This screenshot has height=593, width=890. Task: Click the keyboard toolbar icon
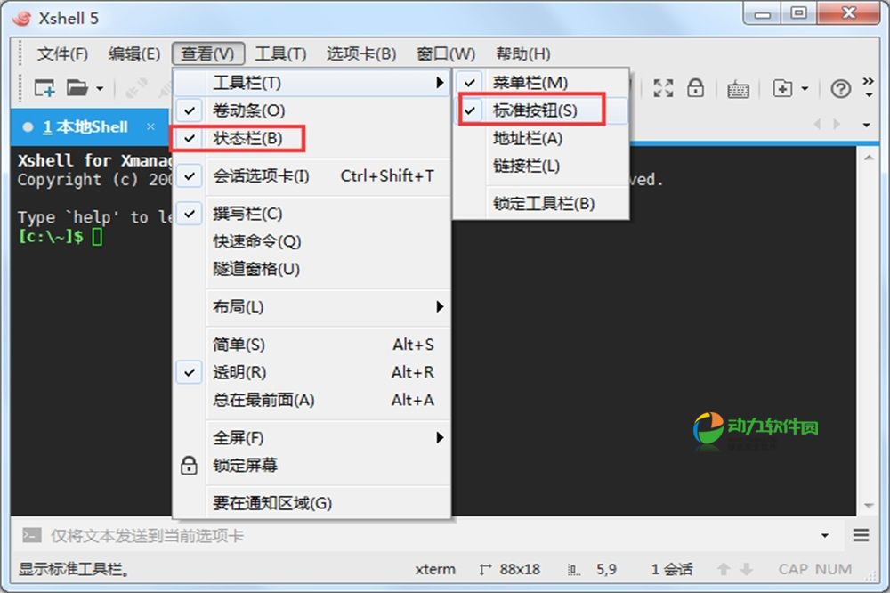pos(738,89)
